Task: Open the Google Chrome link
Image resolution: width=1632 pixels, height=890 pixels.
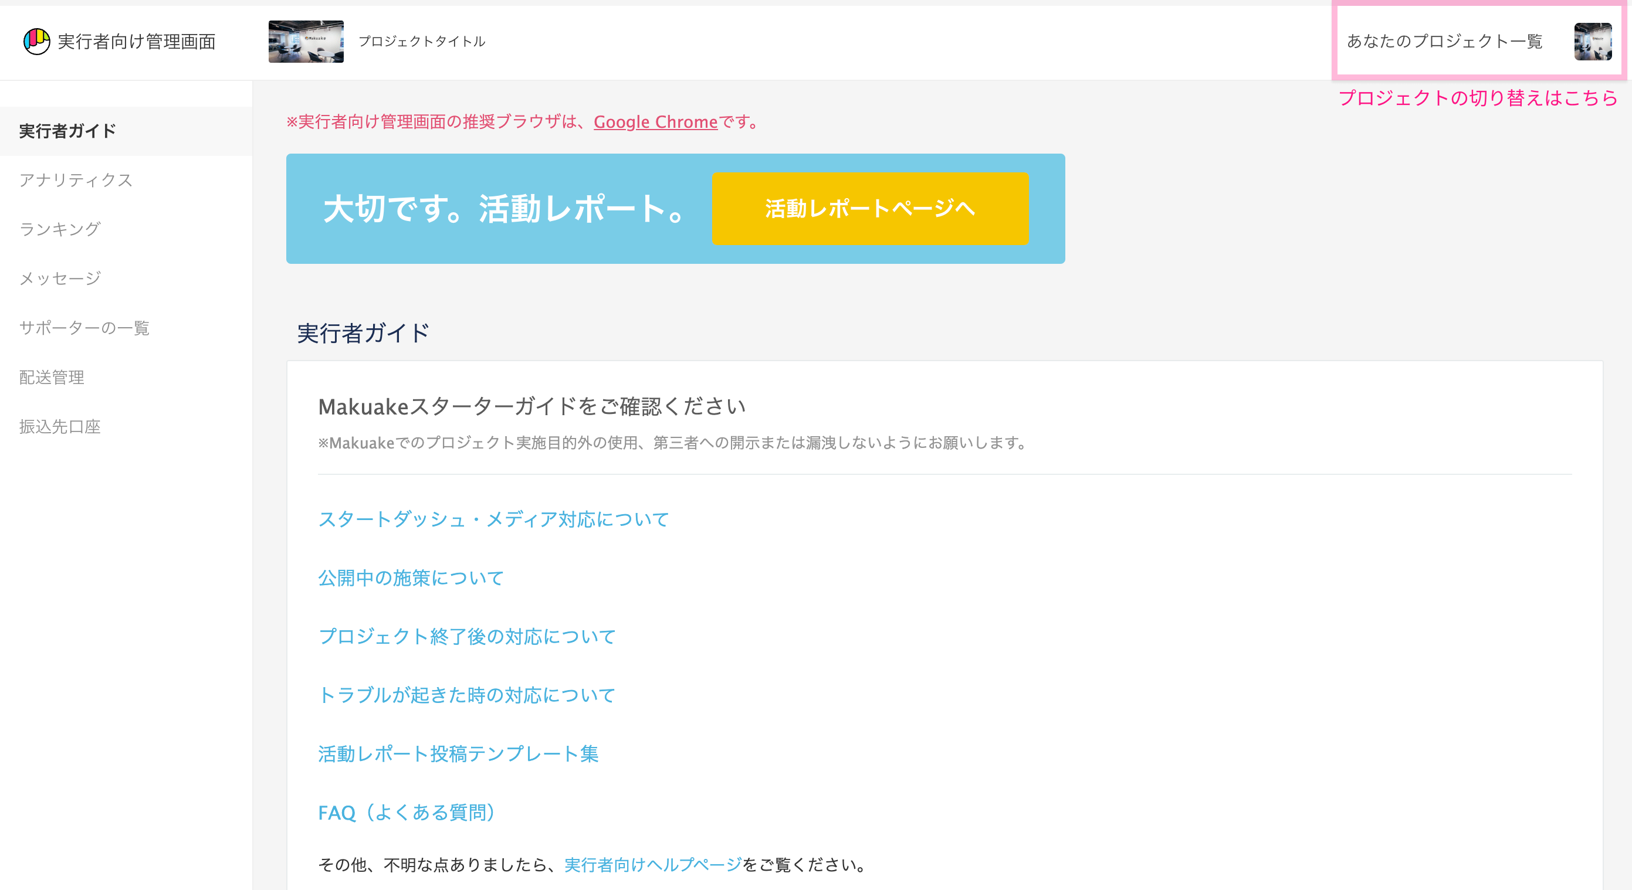Action: (x=655, y=121)
